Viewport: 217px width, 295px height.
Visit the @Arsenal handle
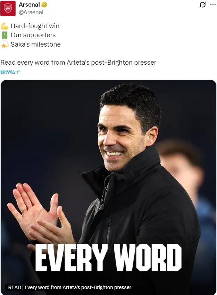[x=31, y=12]
